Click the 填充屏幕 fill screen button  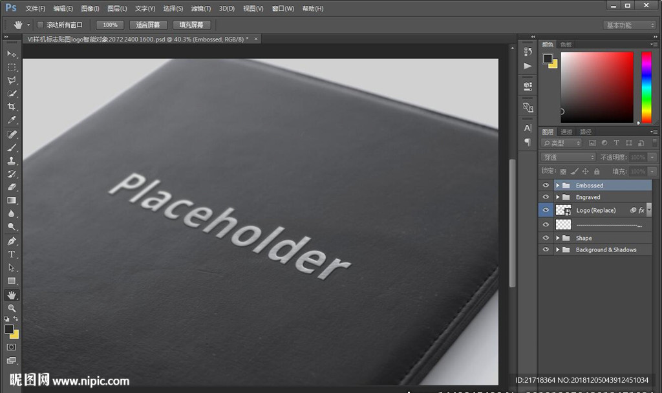pyautogui.click(x=191, y=25)
